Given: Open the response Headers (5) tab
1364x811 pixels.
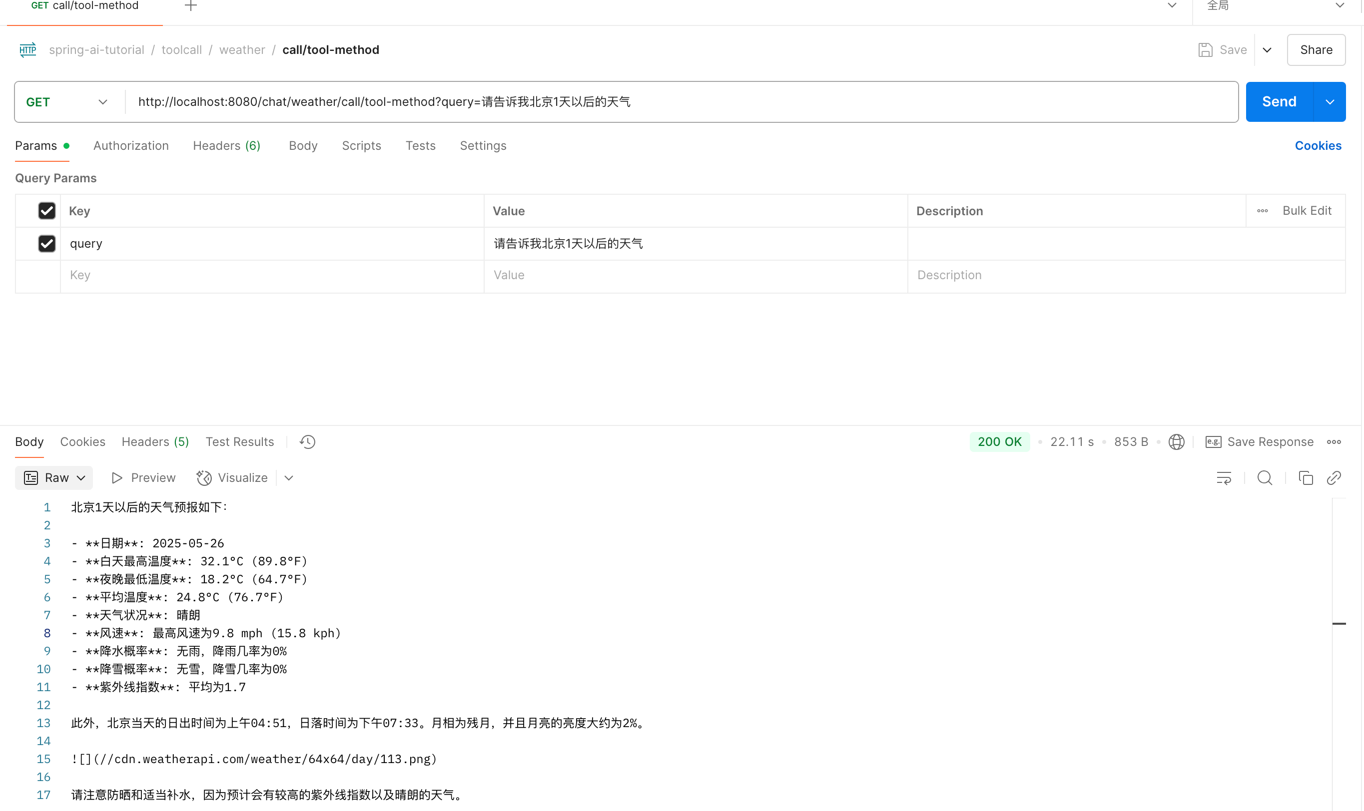Looking at the screenshot, I should point(155,441).
